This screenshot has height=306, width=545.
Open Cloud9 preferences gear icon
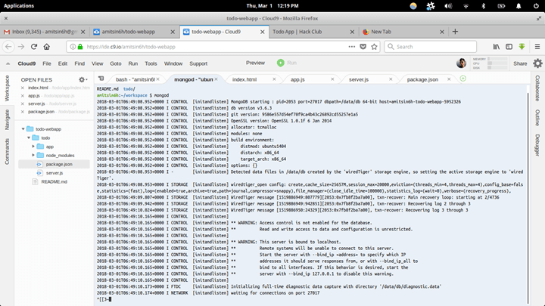tap(537, 63)
